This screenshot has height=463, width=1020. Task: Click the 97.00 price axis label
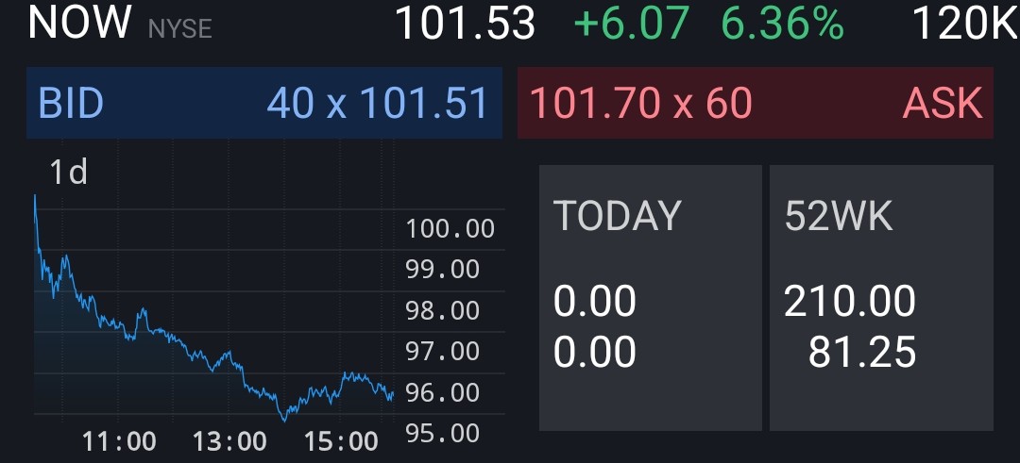[x=442, y=352]
